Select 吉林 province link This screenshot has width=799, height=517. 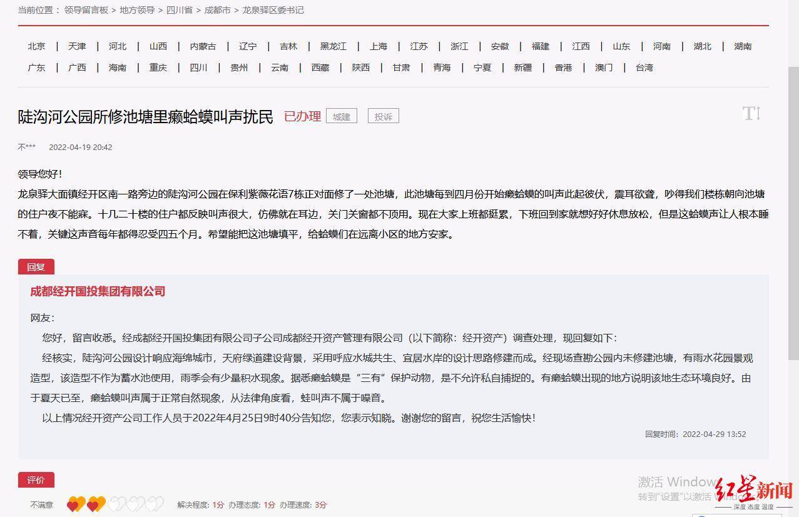tap(288, 46)
